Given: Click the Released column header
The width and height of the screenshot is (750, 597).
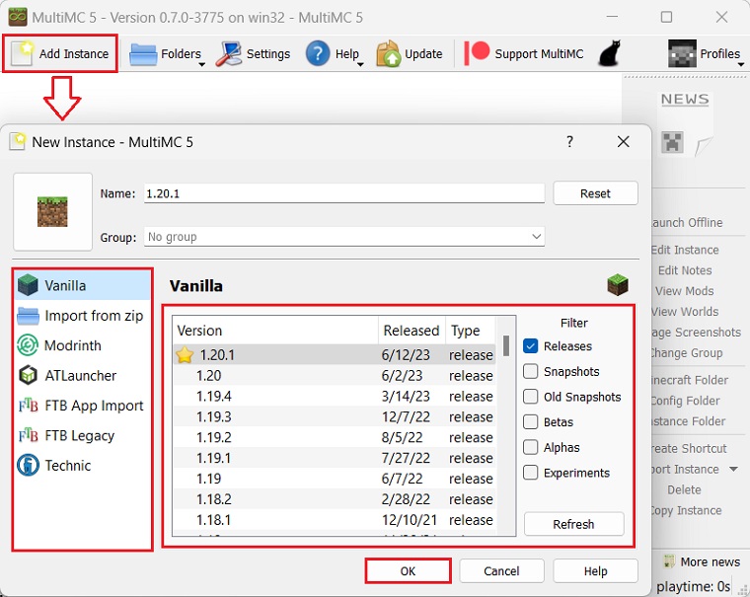Looking at the screenshot, I should point(412,331).
